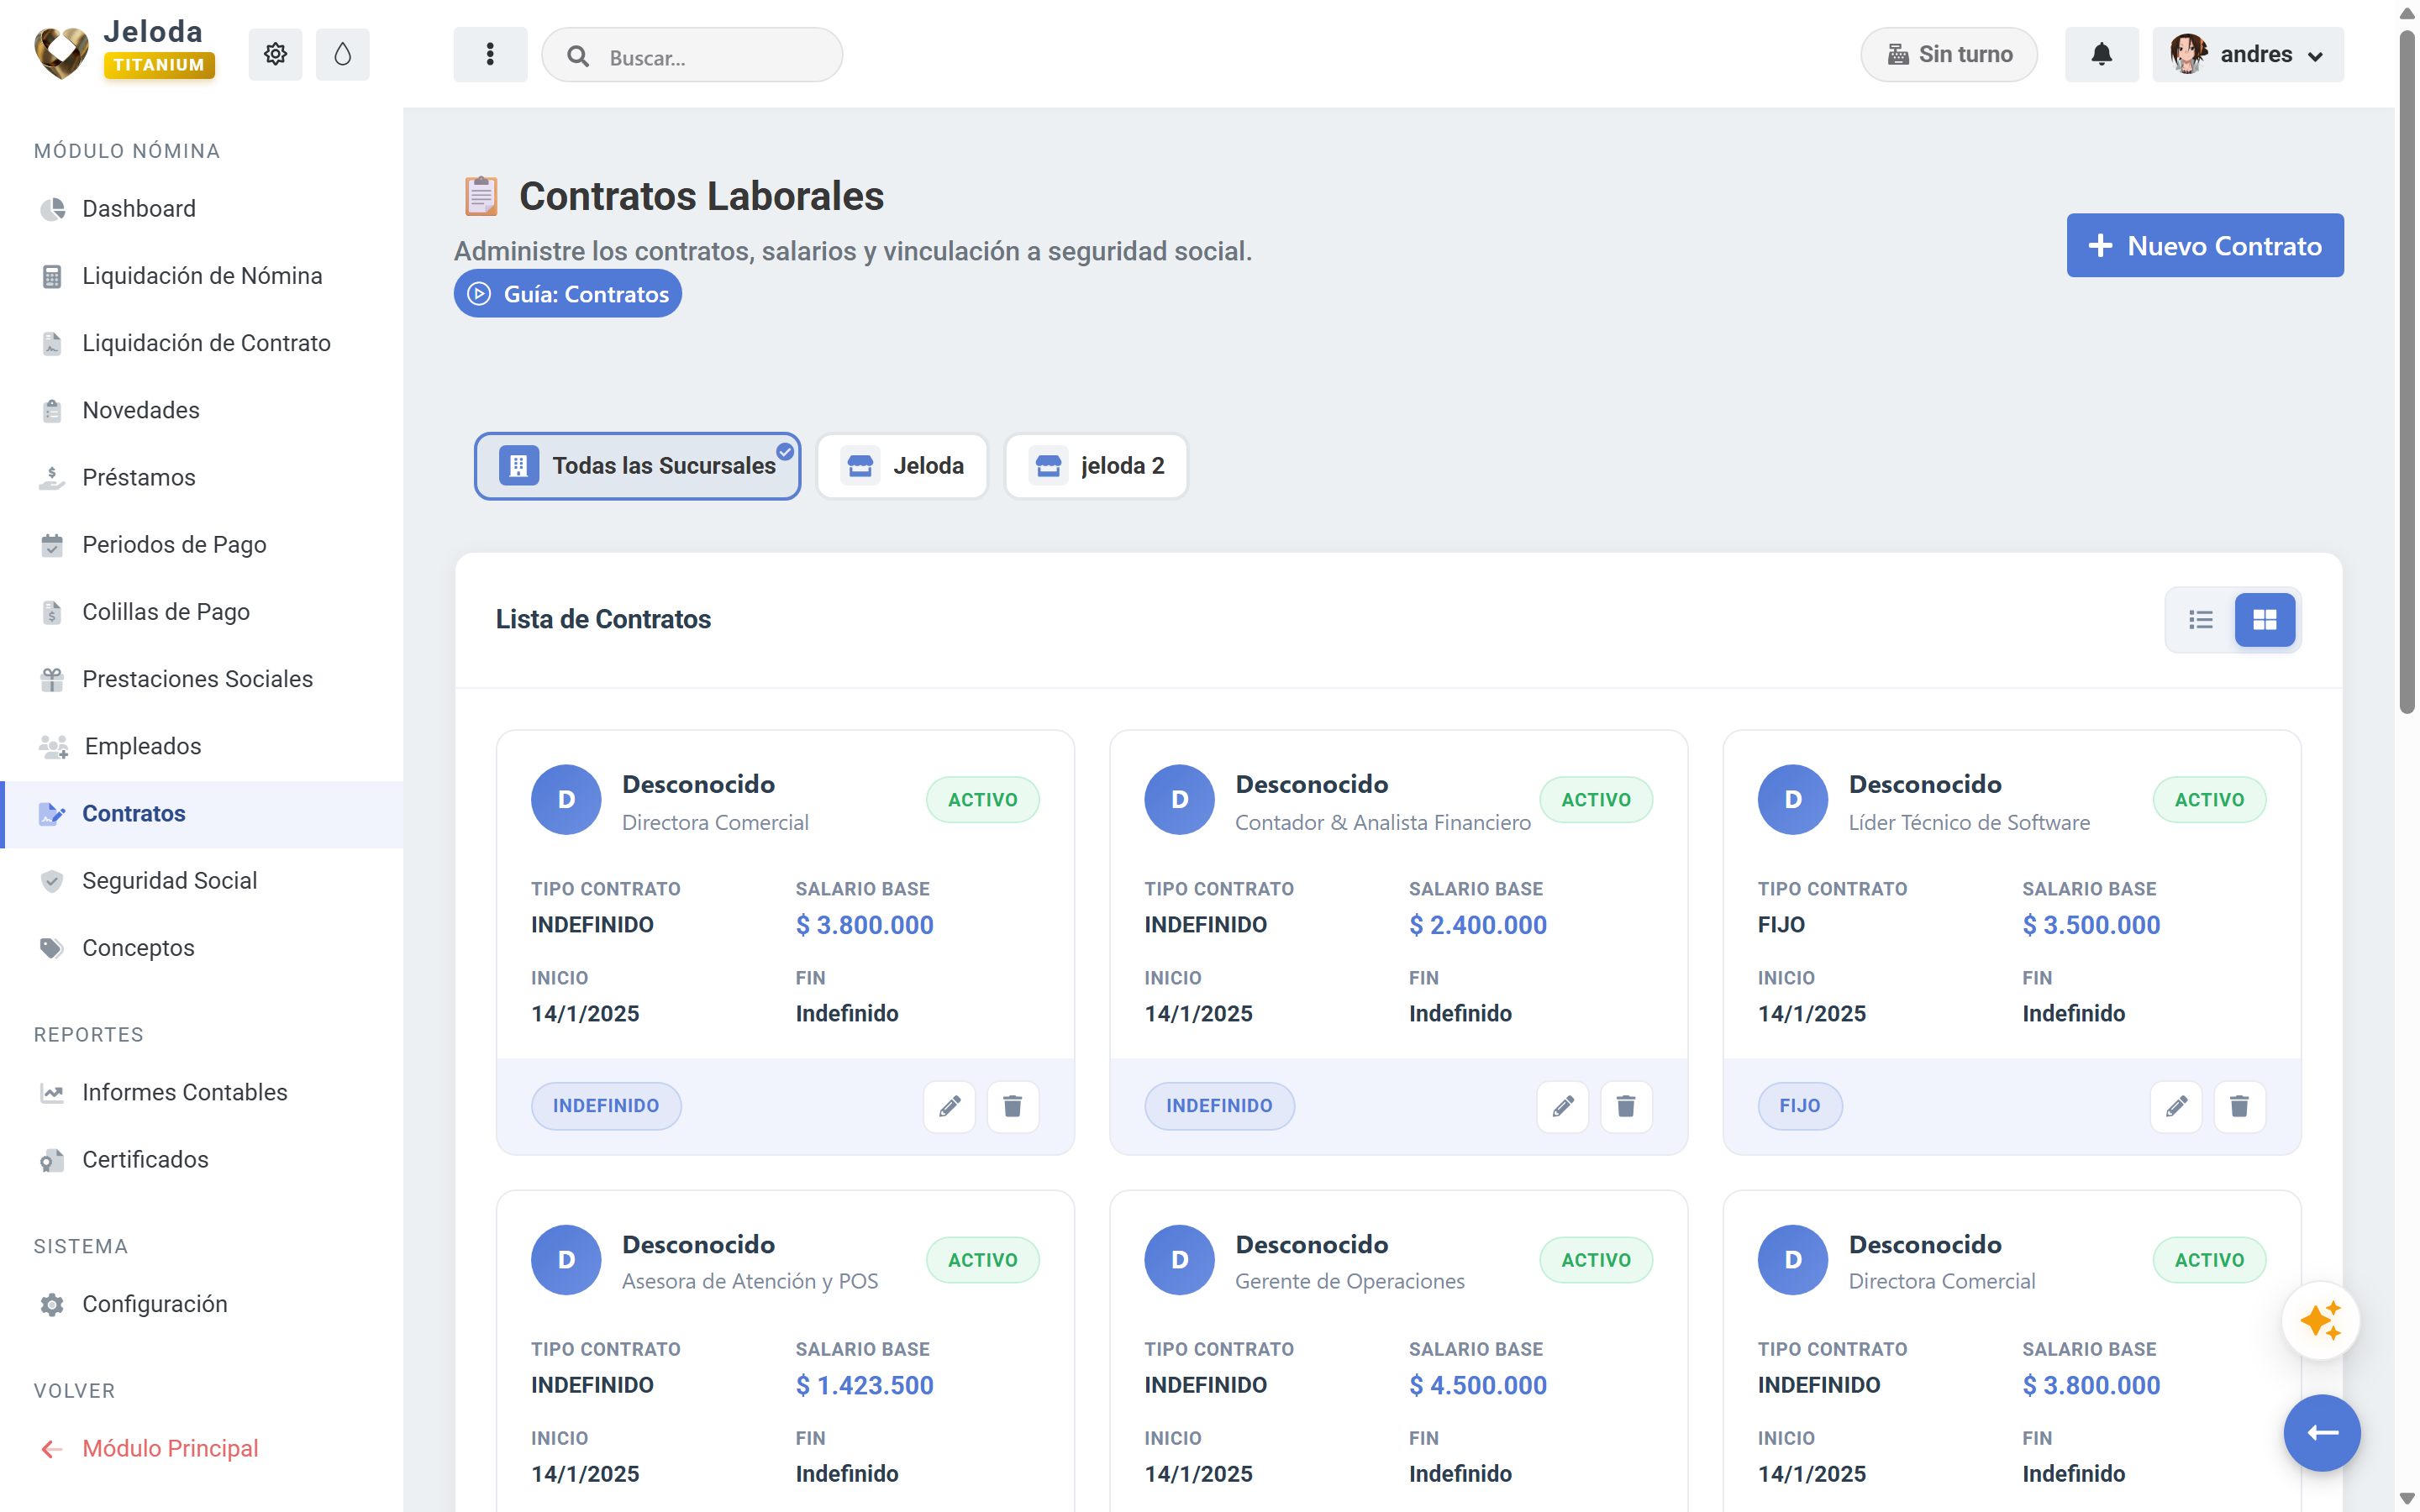Expand the andres user dropdown
The height and width of the screenshot is (1512, 2420).
[x=2247, y=54]
